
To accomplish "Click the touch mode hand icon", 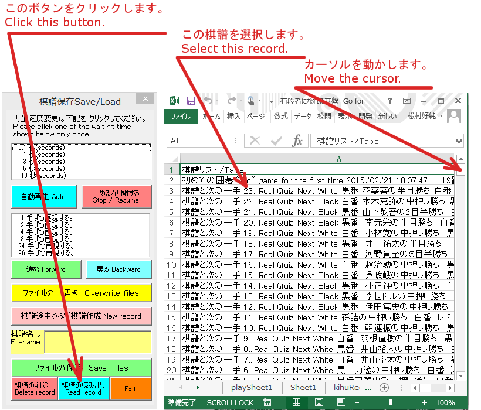I will pos(251,101).
